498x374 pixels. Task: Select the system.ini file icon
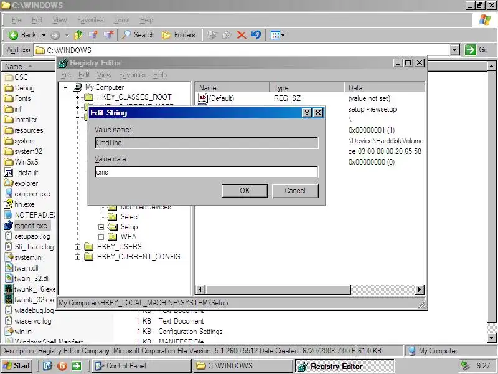coord(8,257)
